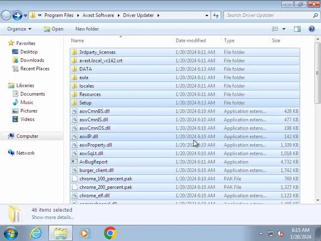Viewport: 321px width, 241px height.
Task: Show the preview pane
Action: click(297, 29)
